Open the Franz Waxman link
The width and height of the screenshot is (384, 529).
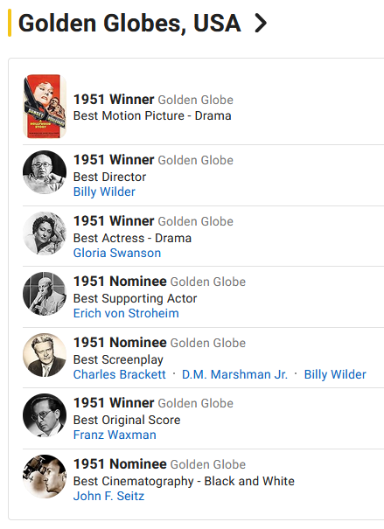pyautogui.click(x=115, y=435)
